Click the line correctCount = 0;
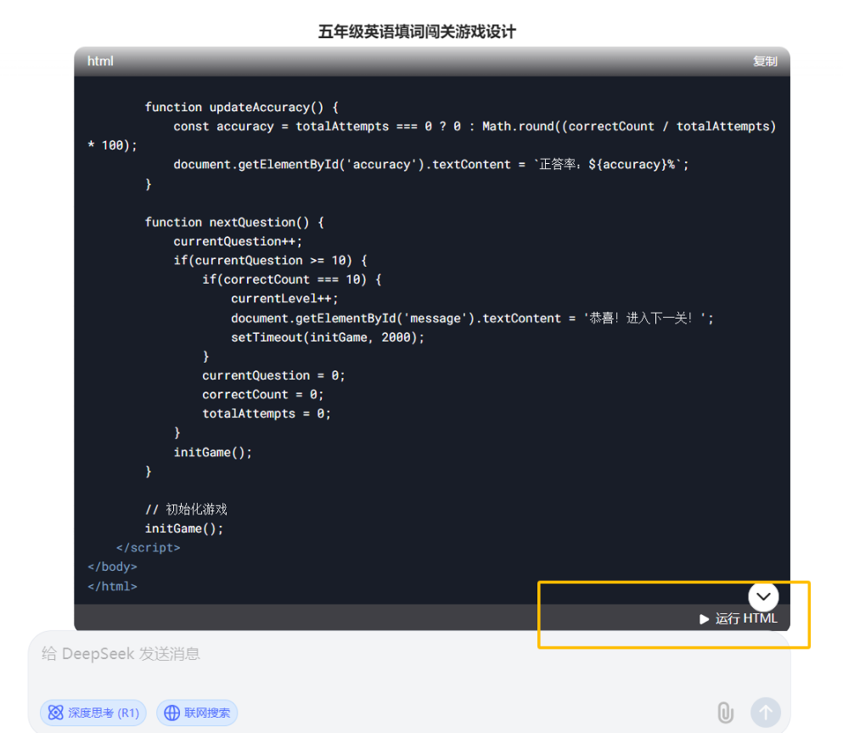The width and height of the screenshot is (843, 733). (263, 395)
